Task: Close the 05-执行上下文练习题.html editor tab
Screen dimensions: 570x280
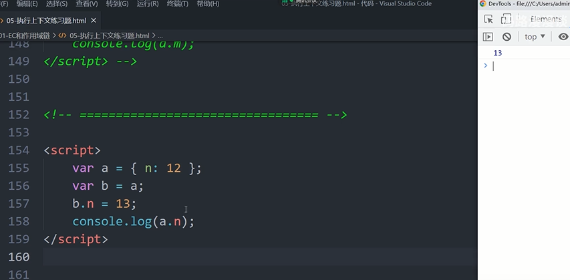Action: coord(94,21)
